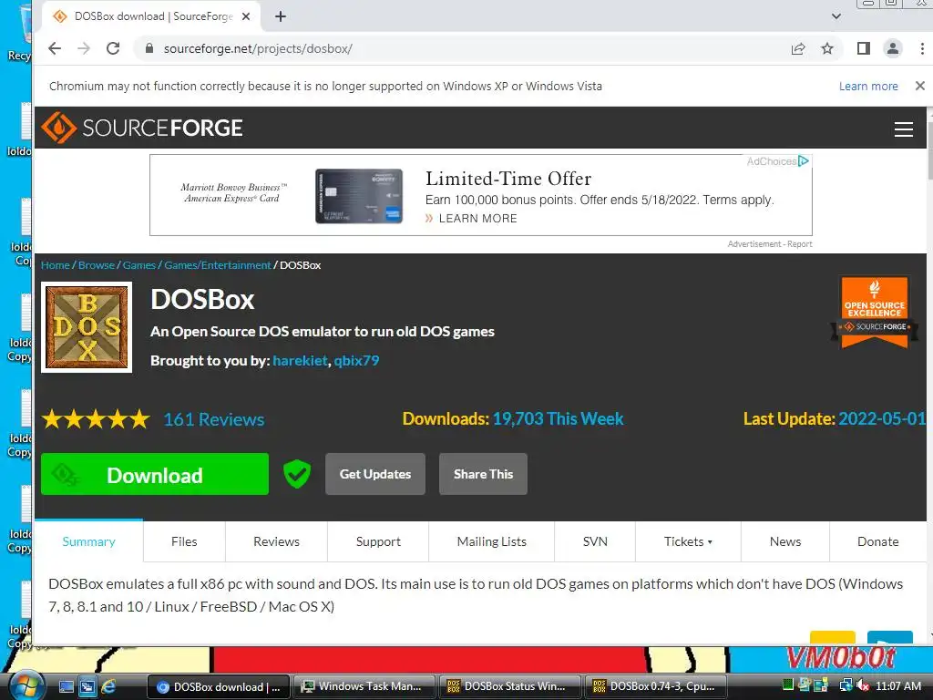Open a new tab with the plus icon
The height and width of the screenshot is (700, 933).
point(281,16)
